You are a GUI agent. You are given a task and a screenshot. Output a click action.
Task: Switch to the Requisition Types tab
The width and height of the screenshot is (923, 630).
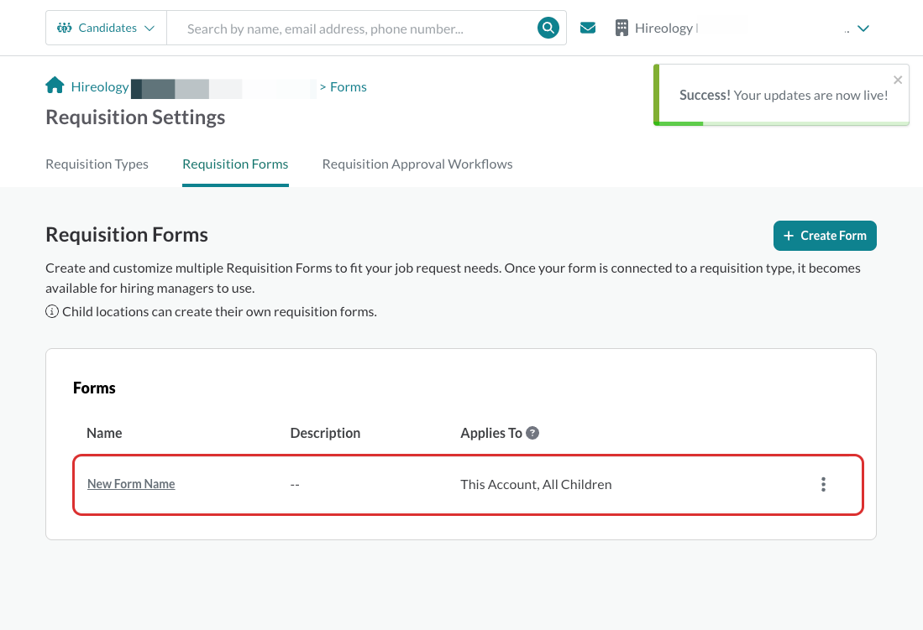pyautogui.click(x=97, y=164)
